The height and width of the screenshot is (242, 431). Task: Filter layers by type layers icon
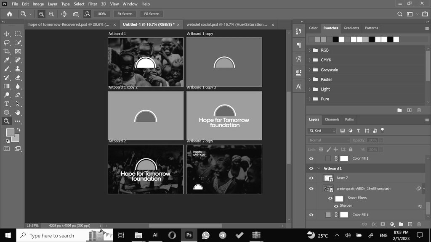359,131
